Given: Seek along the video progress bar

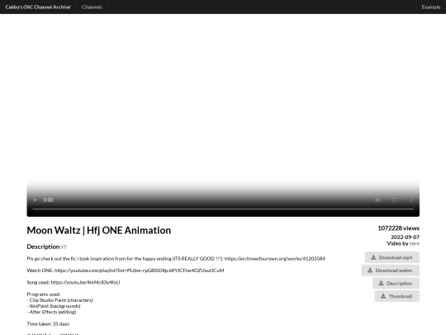Looking at the screenshot, I should pyautogui.click(x=223, y=209).
